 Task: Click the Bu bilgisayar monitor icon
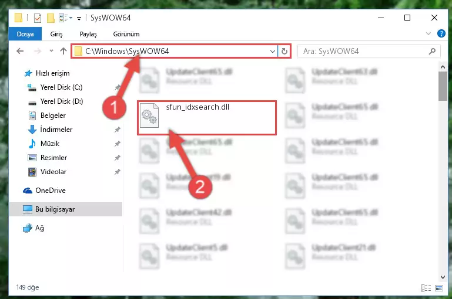(28, 209)
